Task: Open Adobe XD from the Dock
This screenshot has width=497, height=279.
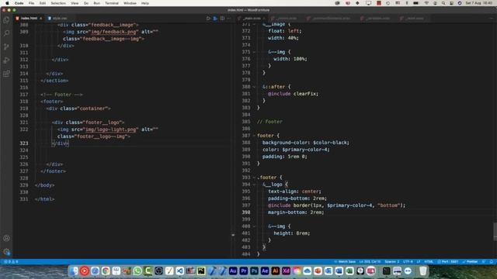Action: click(x=286, y=270)
